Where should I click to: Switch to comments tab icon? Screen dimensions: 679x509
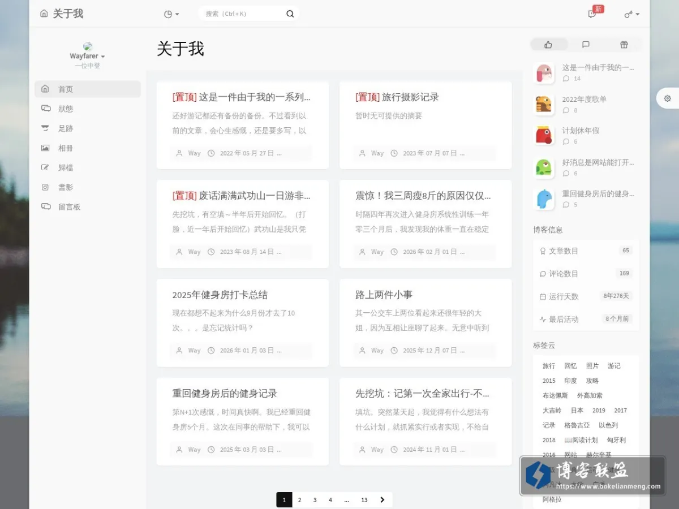(586, 45)
